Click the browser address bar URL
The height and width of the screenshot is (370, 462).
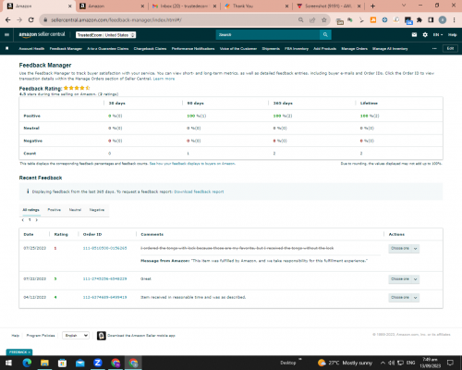[x=116, y=20]
